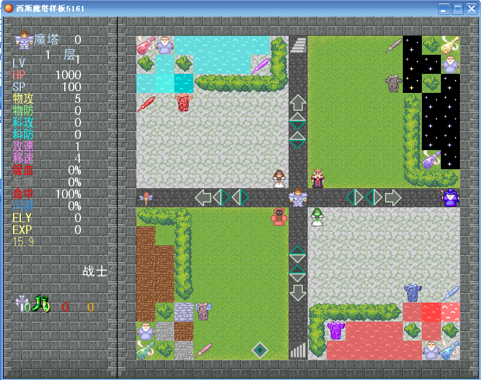Talk to the green-haired girl in white
The width and height of the screenshot is (482, 380).
(317, 217)
